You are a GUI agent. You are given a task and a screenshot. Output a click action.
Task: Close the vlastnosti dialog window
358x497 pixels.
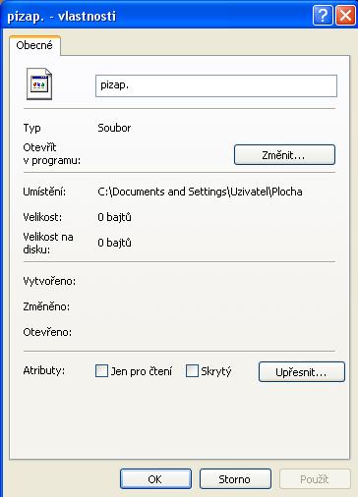tap(345, 15)
